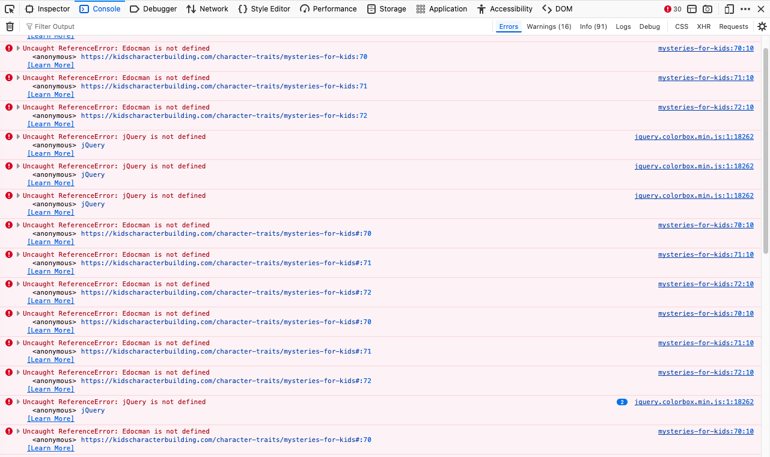The height and width of the screenshot is (457, 770).
Task: Open the colorbox source link next to badge 2
Action: (694, 402)
